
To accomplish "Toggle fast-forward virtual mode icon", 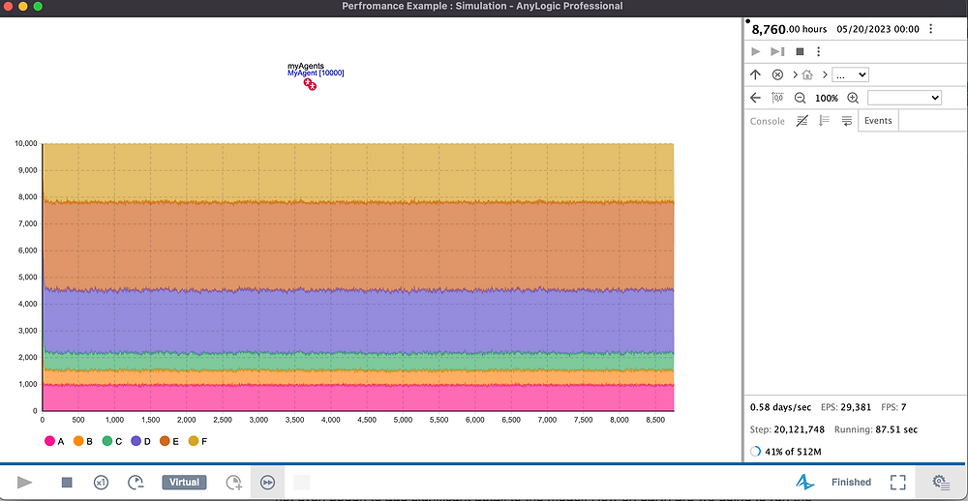I will 267,483.
